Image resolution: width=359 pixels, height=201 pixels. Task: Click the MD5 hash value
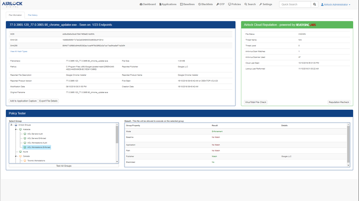click(79, 34)
